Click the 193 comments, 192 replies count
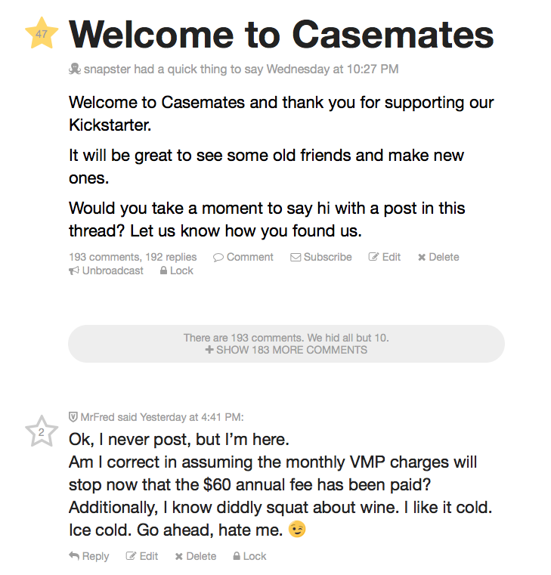 (x=132, y=257)
